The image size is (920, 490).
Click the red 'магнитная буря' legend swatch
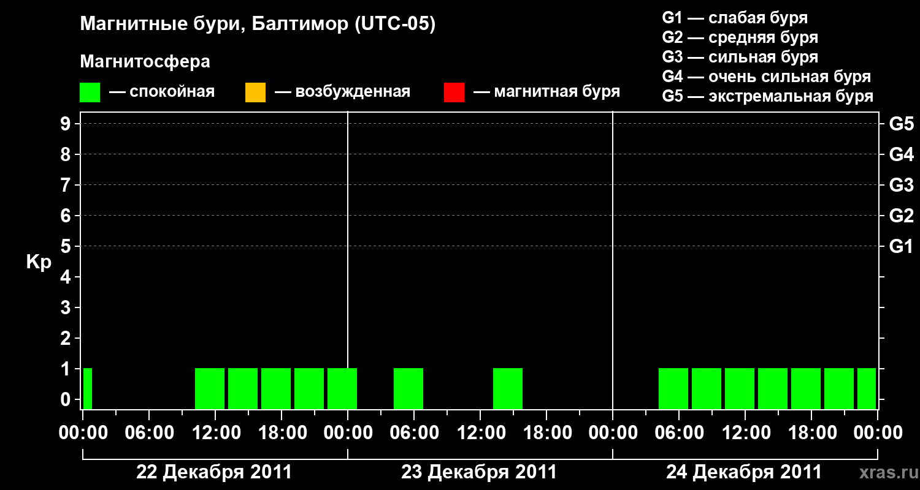coord(454,92)
